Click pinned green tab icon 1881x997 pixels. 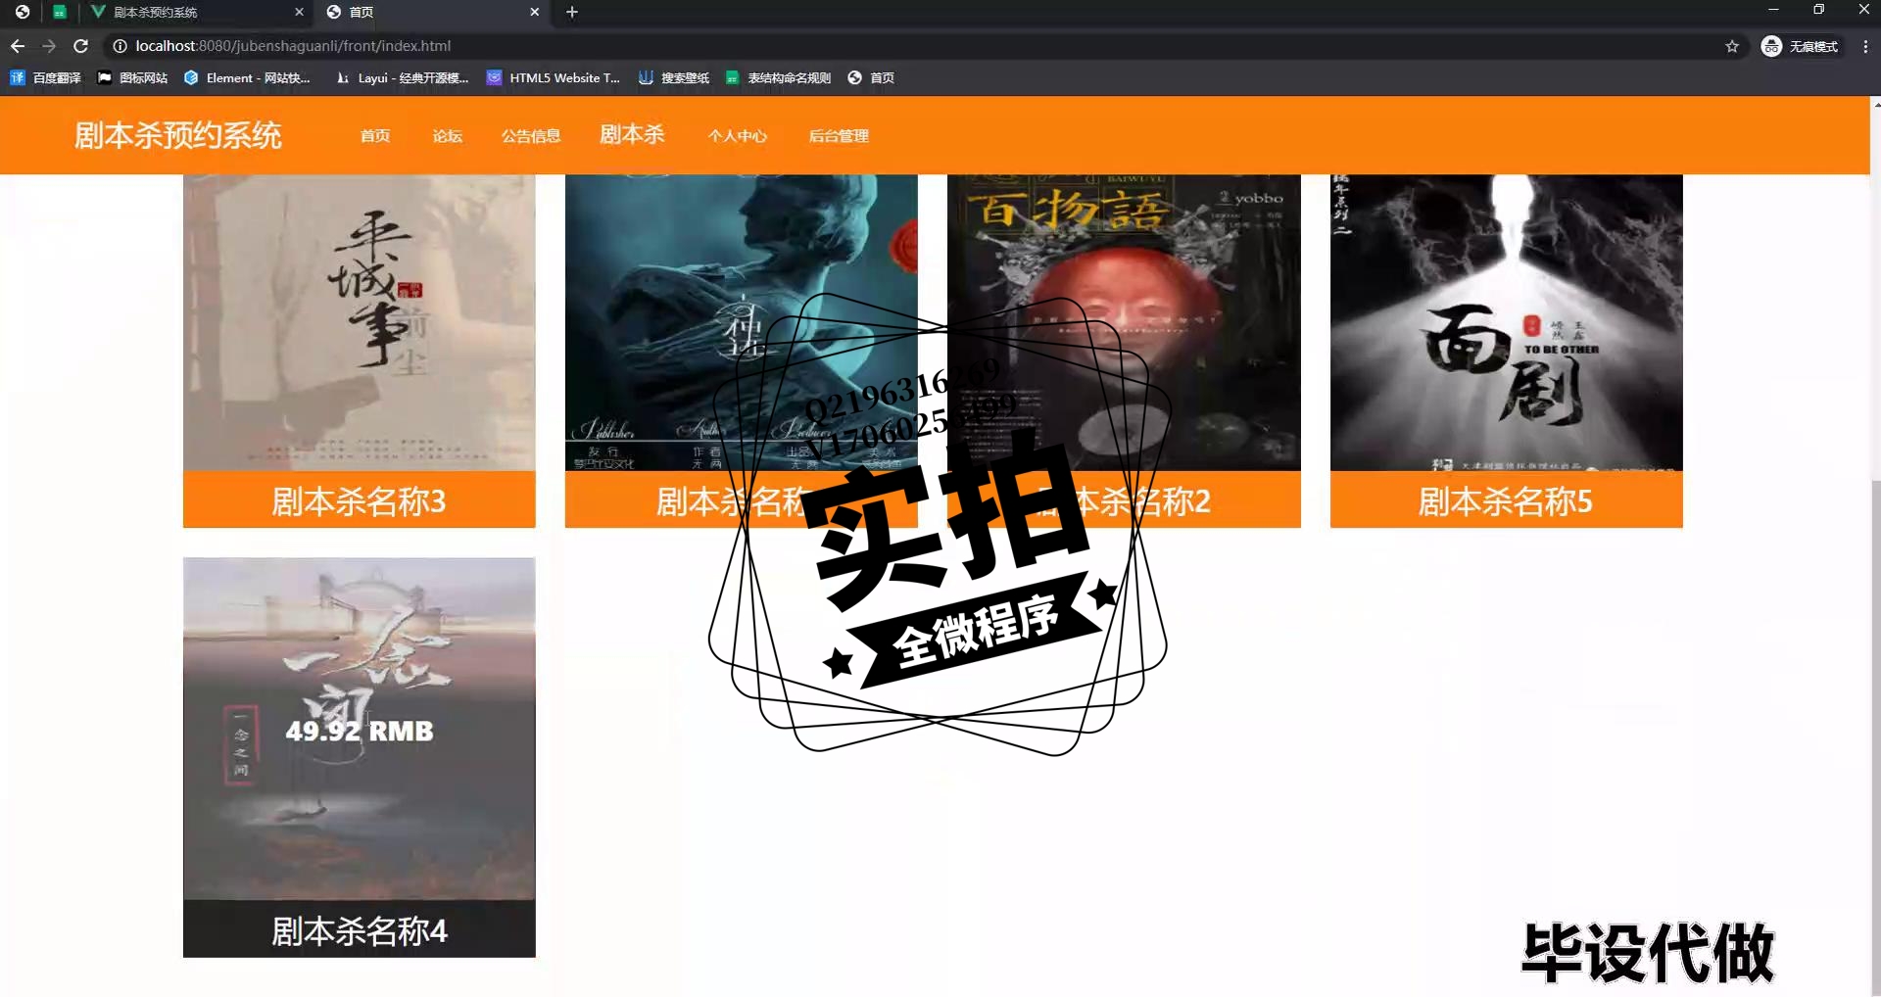(60, 12)
